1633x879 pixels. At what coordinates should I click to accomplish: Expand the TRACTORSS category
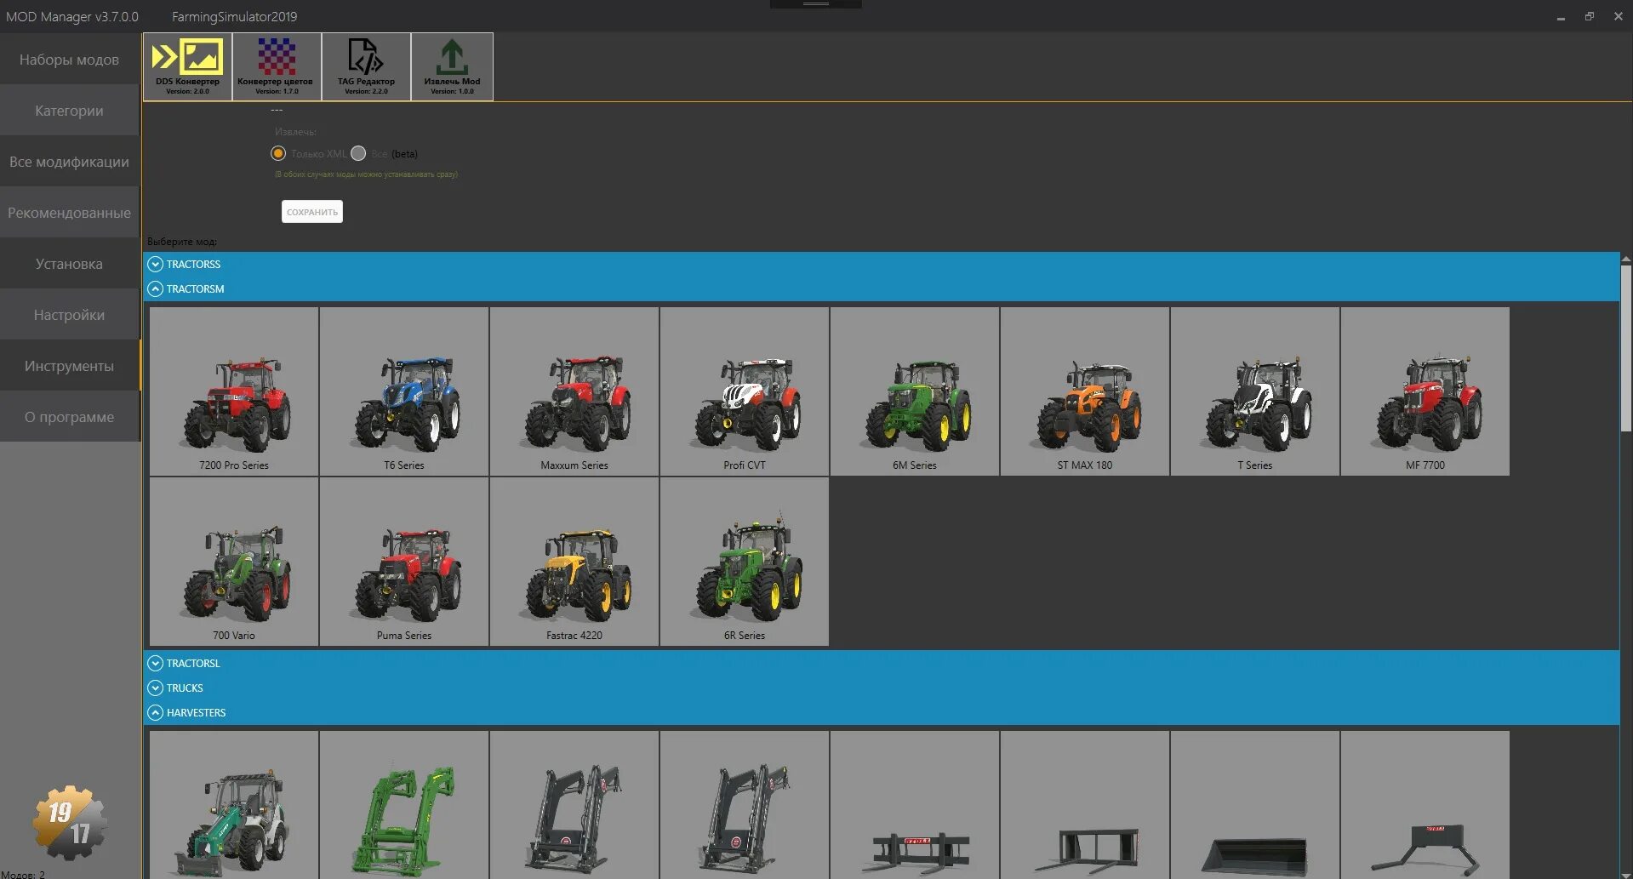pyautogui.click(x=155, y=264)
